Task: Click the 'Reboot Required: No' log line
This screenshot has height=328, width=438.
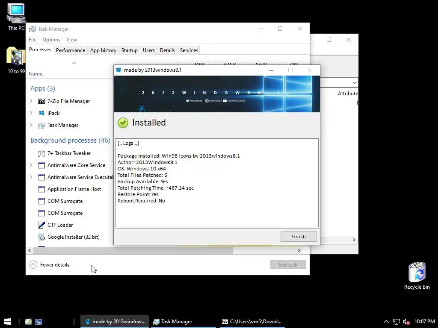Action: click(141, 201)
